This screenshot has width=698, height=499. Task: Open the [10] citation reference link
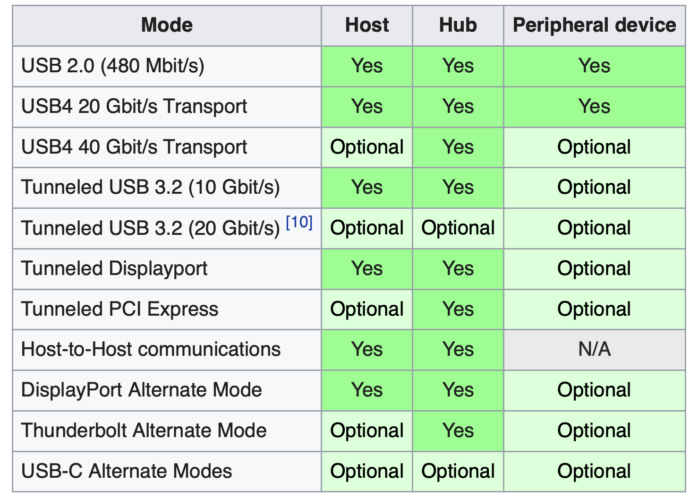pos(299,222)
